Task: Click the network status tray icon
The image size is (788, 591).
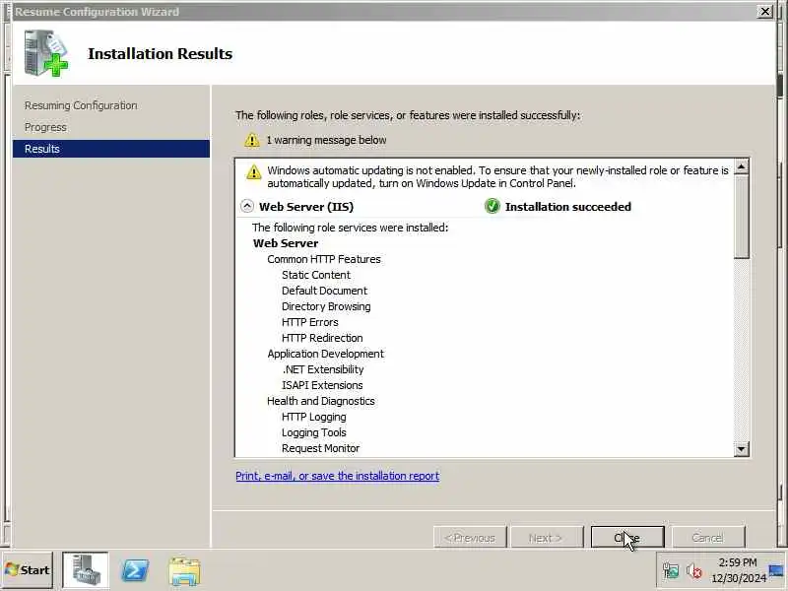Action: click(671, 570)
